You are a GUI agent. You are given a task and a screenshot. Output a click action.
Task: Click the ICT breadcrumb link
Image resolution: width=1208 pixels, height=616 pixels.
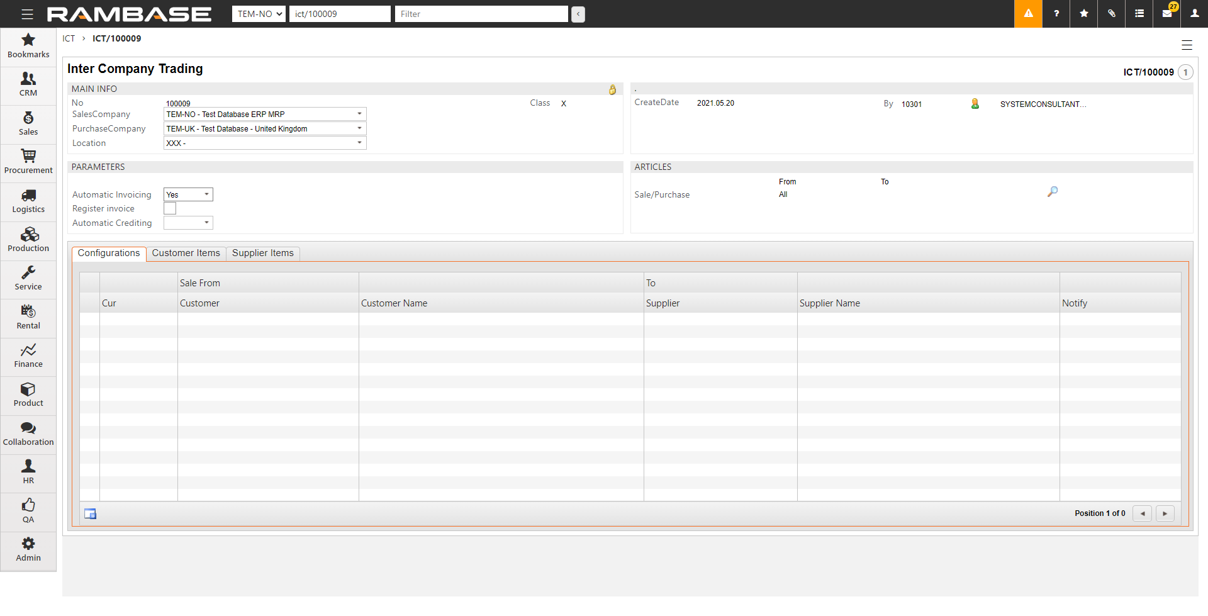click(x=69, y=38)
